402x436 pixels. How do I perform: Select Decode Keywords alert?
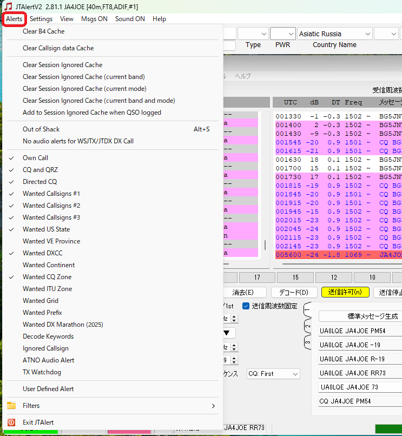(113, 336)
